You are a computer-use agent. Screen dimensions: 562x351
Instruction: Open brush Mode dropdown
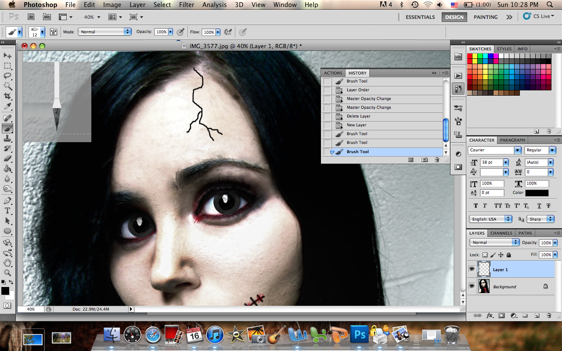pos(104,32)
